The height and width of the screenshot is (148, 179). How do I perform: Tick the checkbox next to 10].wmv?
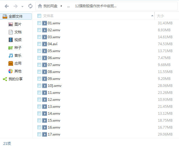coord(39,86)
